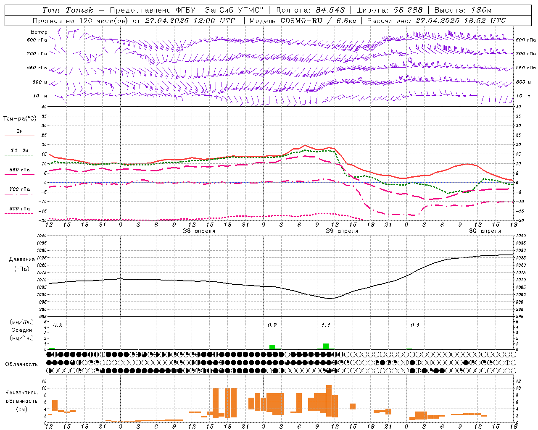The image size is (538, 430).
Task: Click the 700 гПа temperature legend entry
Action: click(x=20, y=189)
